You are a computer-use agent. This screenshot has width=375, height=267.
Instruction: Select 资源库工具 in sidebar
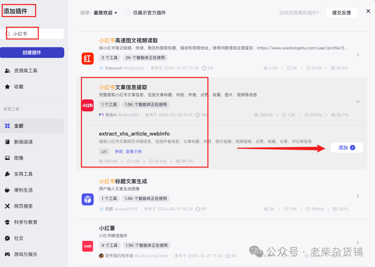[32, 70]
